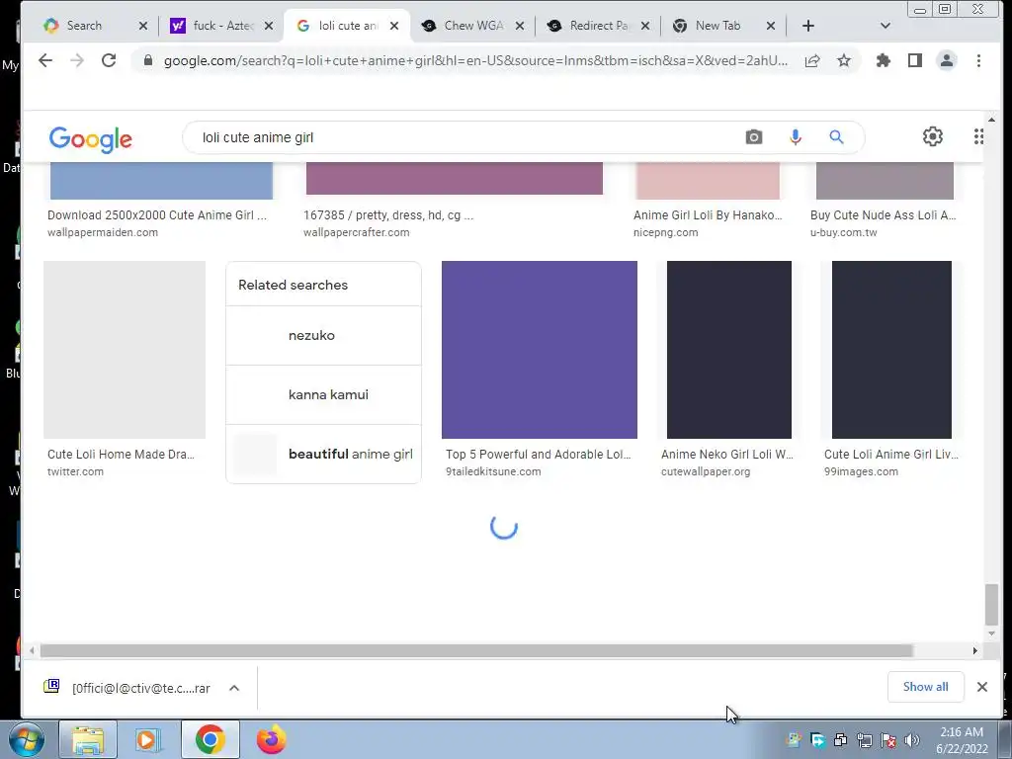Viewport: 1012px width, 759px height.
Task: Click the horizontal scrollbar thumb
Action: (476, 650)
